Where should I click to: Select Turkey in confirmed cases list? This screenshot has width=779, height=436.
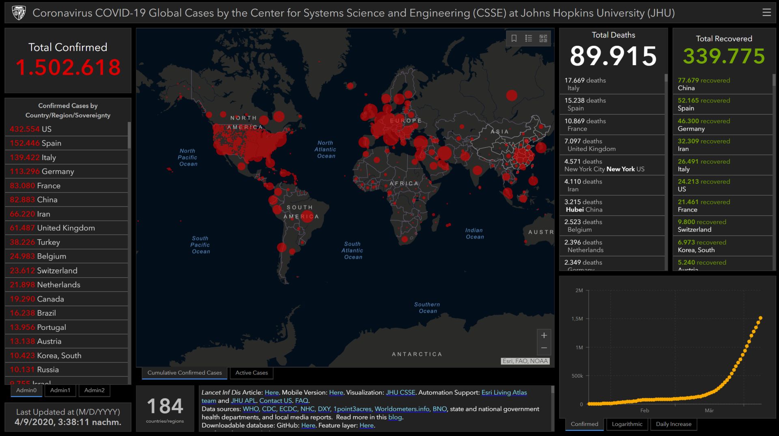[x=66, y=242]
